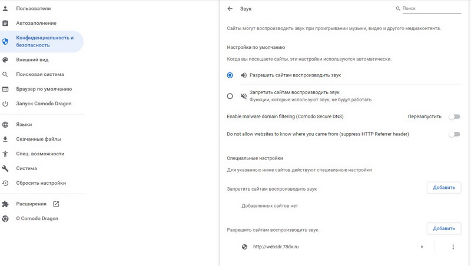Image resolution: width=471 pixels, height=266 pixels.
Task: Click the Пользователи person icon
Action: coord(5,9)
